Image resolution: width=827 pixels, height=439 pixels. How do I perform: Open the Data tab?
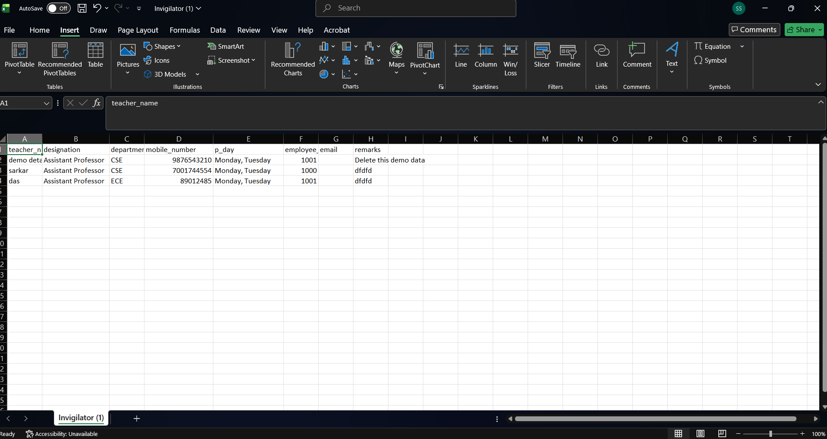point(218,30)
